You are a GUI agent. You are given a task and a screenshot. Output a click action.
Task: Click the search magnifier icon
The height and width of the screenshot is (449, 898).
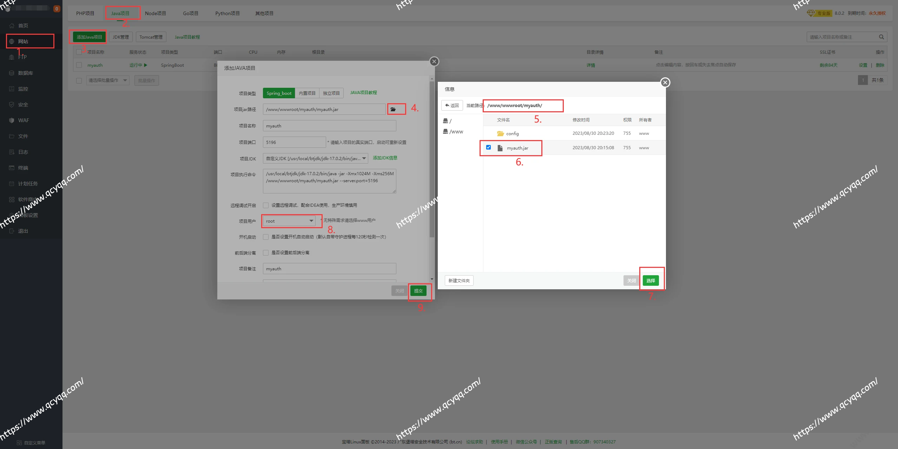coord(881,37)
